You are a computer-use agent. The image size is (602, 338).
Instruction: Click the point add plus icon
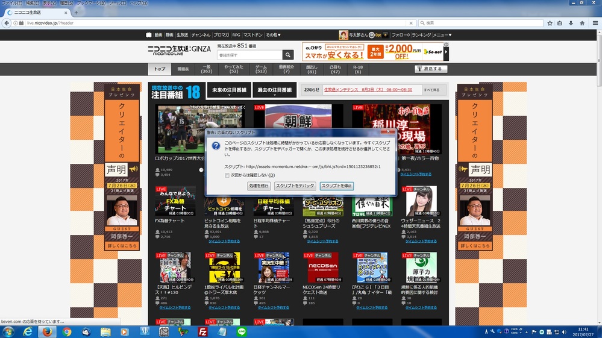(385, 35)
